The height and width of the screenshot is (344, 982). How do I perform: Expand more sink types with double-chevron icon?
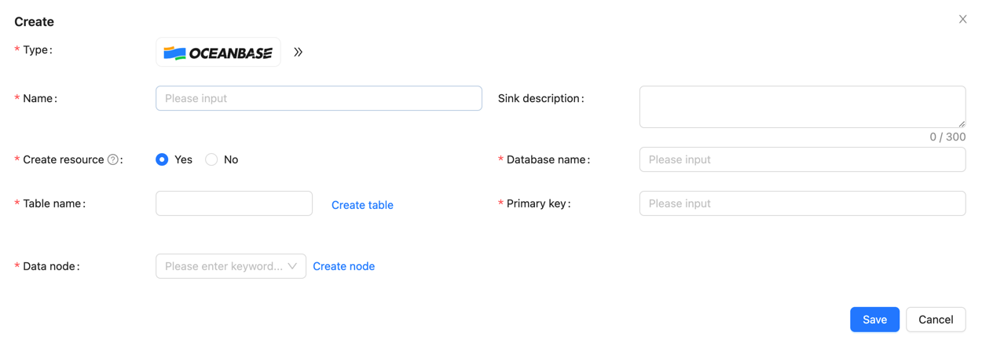coord(299,53)
